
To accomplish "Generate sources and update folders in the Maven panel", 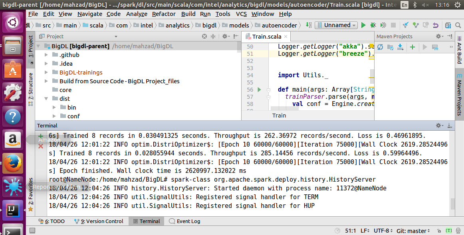I will click(x=390, y=47).
